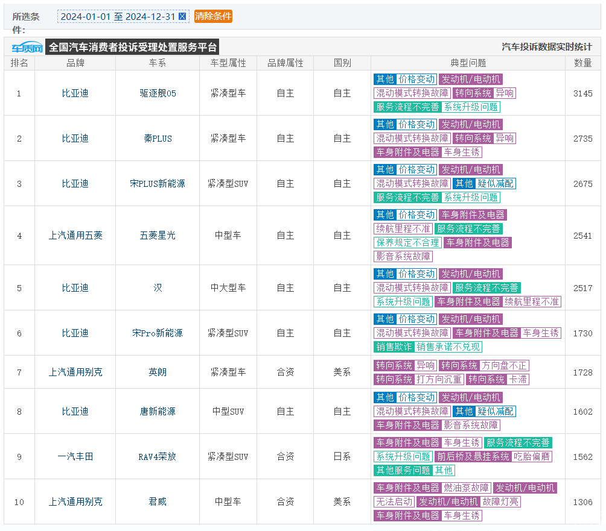Open the 五菱星光 series link
606x531 pixels.
point(158,236)
